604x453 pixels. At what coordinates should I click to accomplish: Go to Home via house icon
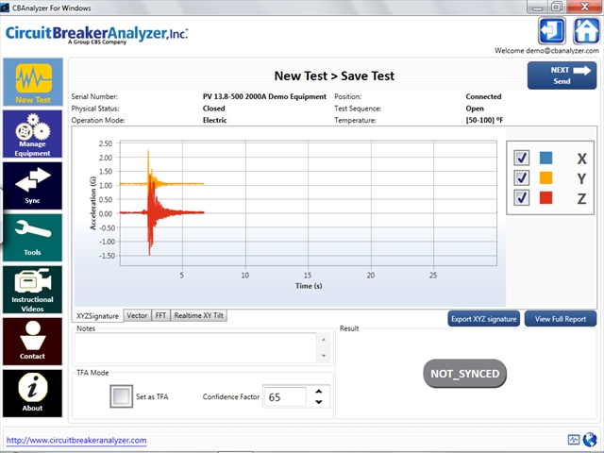[586, 31]
